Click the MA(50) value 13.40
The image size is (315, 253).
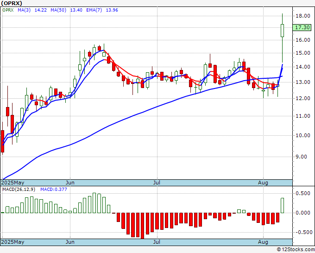(76, 10)
